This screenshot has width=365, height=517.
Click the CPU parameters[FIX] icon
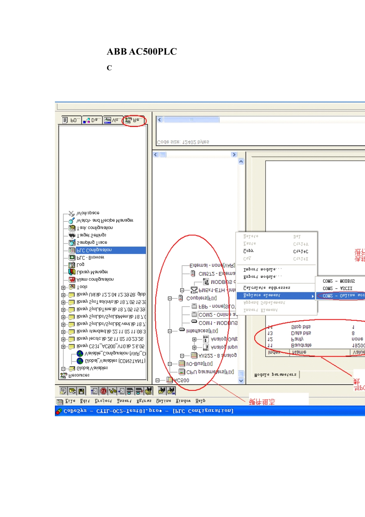pos(182,372)
